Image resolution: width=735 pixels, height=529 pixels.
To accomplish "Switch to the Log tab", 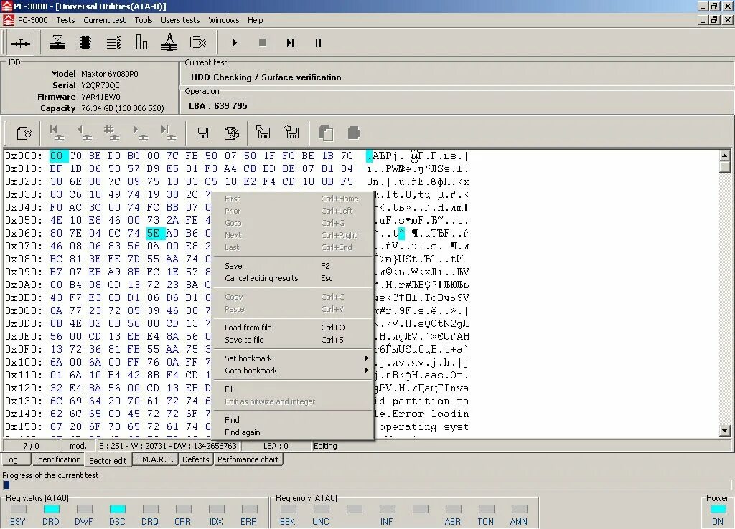I will pos(16,459).
